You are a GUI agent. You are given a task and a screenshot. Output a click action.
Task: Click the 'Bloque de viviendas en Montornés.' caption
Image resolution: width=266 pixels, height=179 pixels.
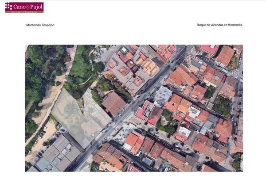[x=219, y=25]
